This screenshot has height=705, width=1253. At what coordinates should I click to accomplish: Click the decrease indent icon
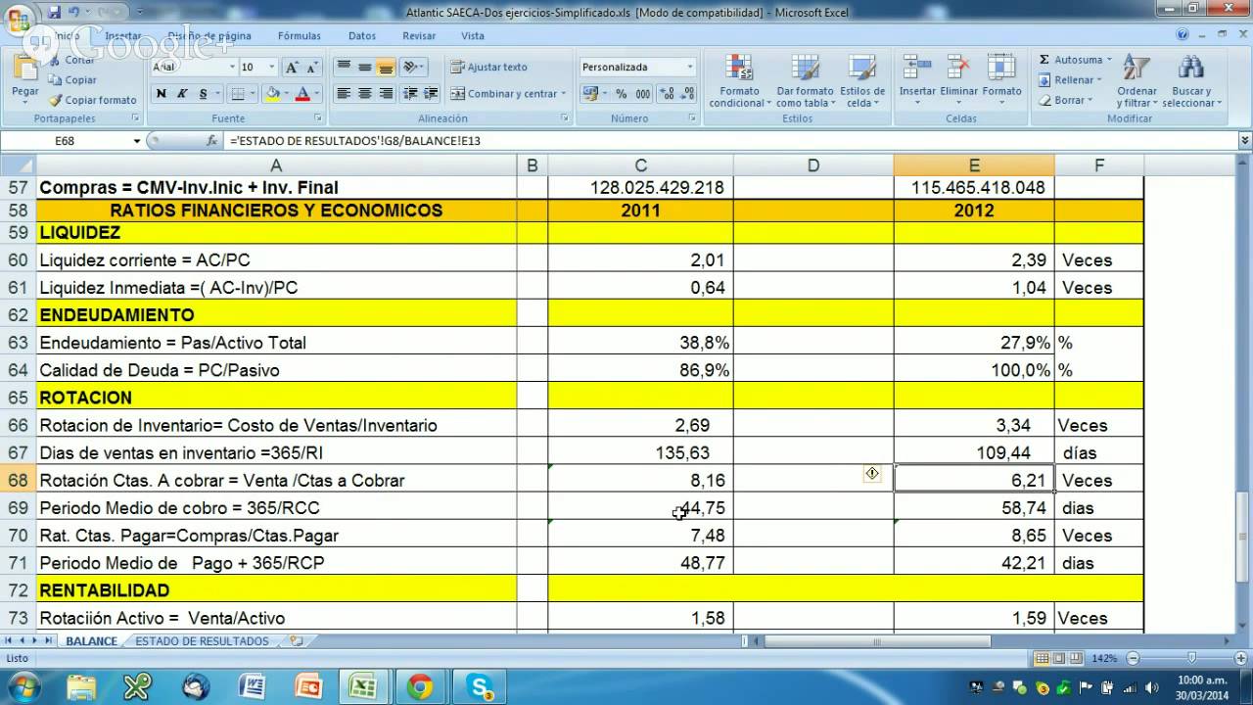coord(410,94)
